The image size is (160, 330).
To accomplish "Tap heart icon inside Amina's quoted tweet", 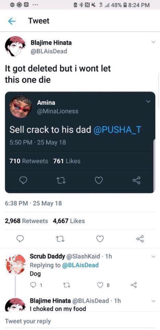I will pos(99,180).
